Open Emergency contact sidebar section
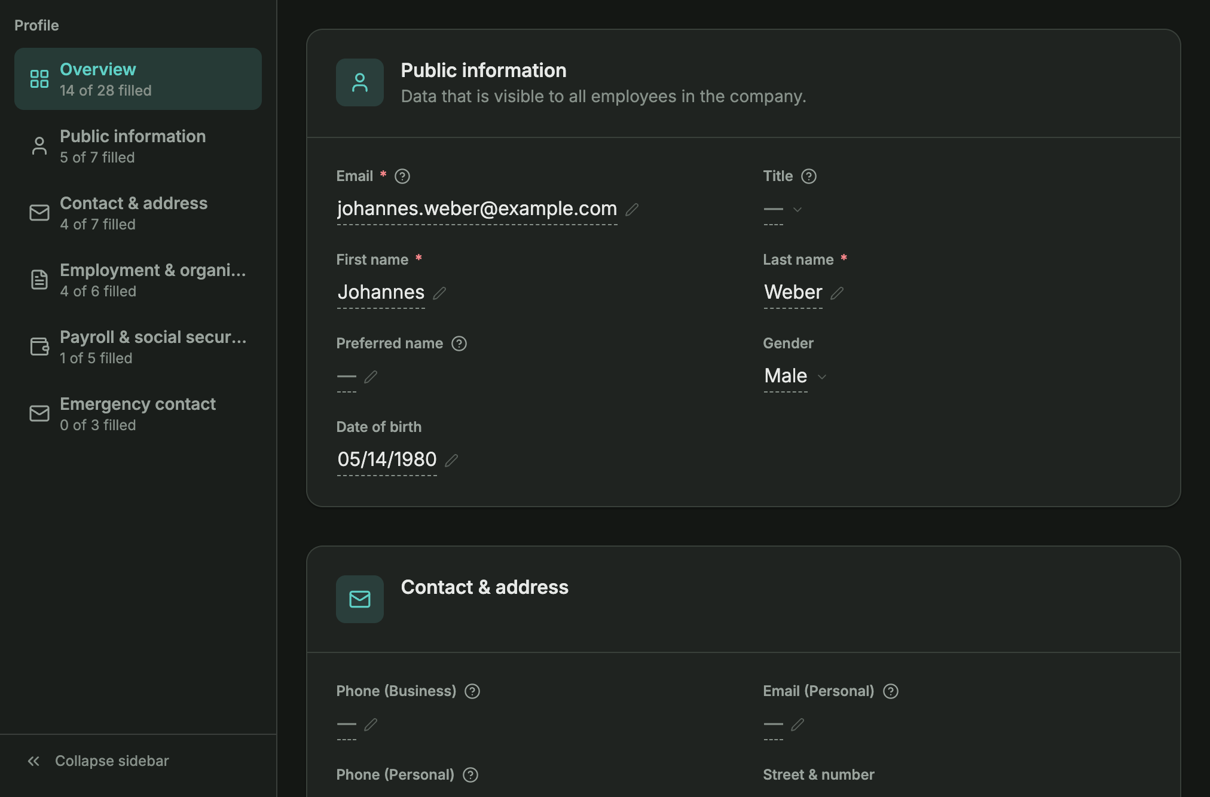Viewport: 1210px width, 797px height. 138,413
